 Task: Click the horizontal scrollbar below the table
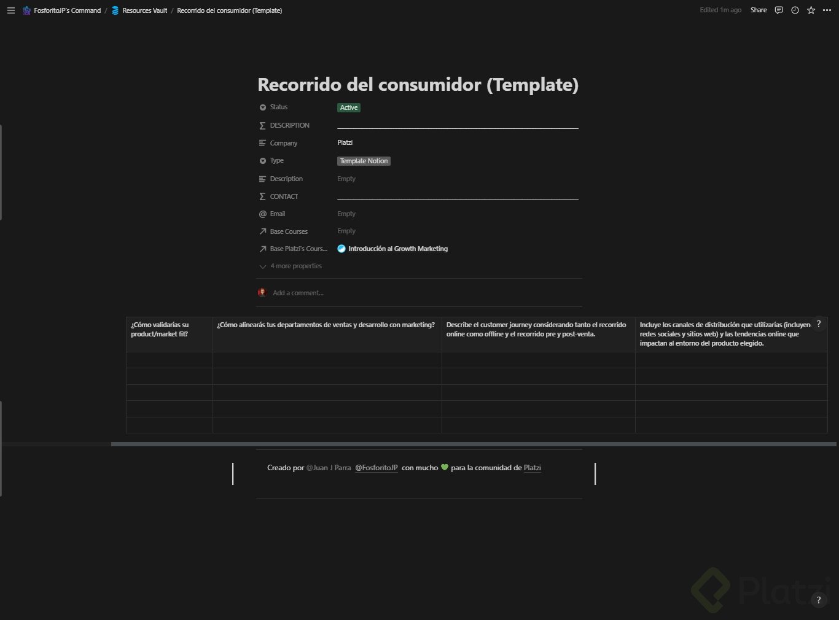click(x=474, y=444)
